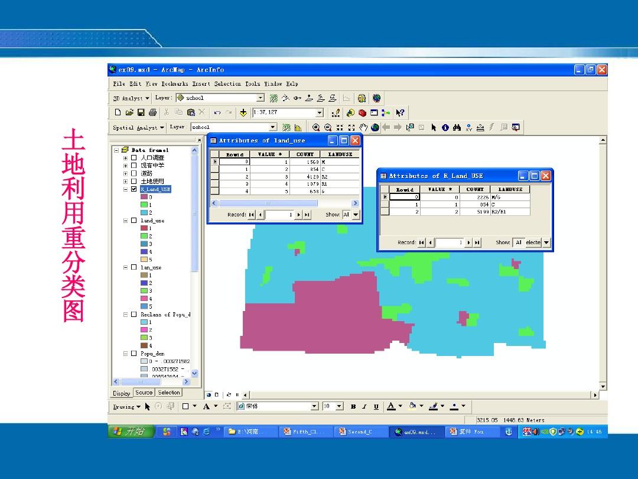This screenshot has width=638, height=479.
Task: Open the Find binoculars tool
Action: pos(457,127)
